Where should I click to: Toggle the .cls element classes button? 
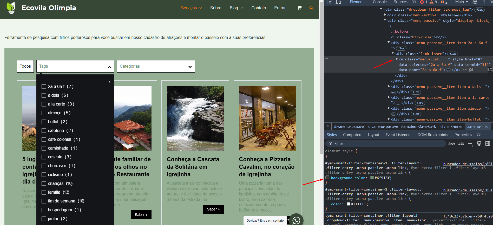461,144
